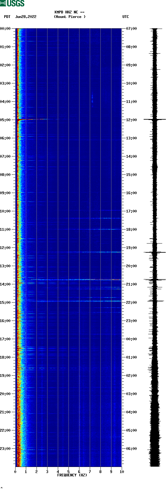The width and height of the screenshot is (168, 491).
Task: Click the 00:00 UTC time label
Action: 131,339
